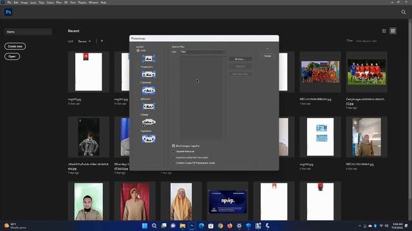Viewport: 412px width, 231px height.
Task: Click the Perspective layout preview icon
Action: tap(149, 74)
